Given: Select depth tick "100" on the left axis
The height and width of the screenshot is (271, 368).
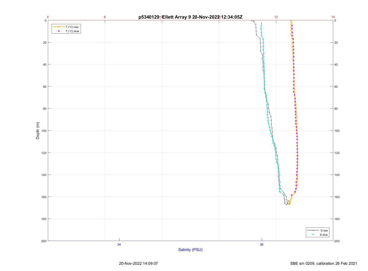Looking at the screenshot, I should 44,131.
